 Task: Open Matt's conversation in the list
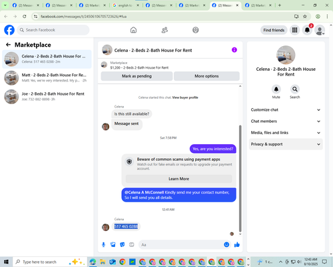(x=47, y=78)
